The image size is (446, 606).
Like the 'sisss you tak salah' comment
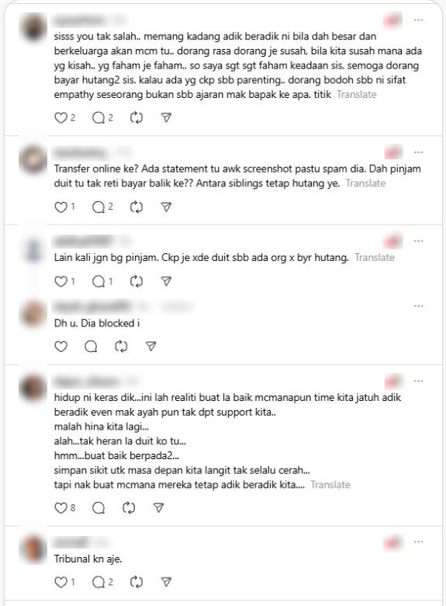(x=61, y=117)
